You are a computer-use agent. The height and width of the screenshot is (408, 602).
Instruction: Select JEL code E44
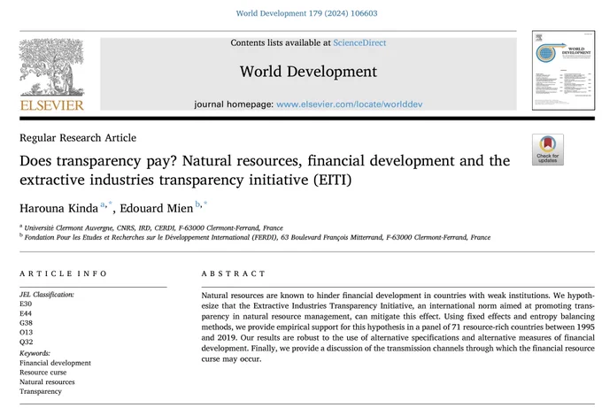point(26,313)
